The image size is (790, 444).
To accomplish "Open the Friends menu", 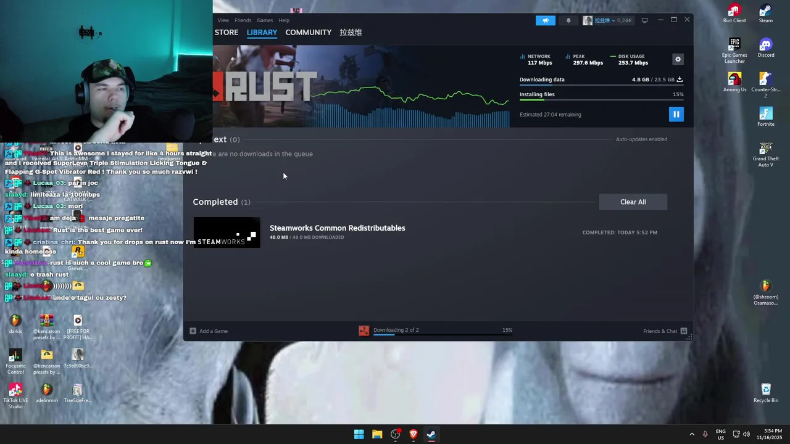I will [243, 20].
